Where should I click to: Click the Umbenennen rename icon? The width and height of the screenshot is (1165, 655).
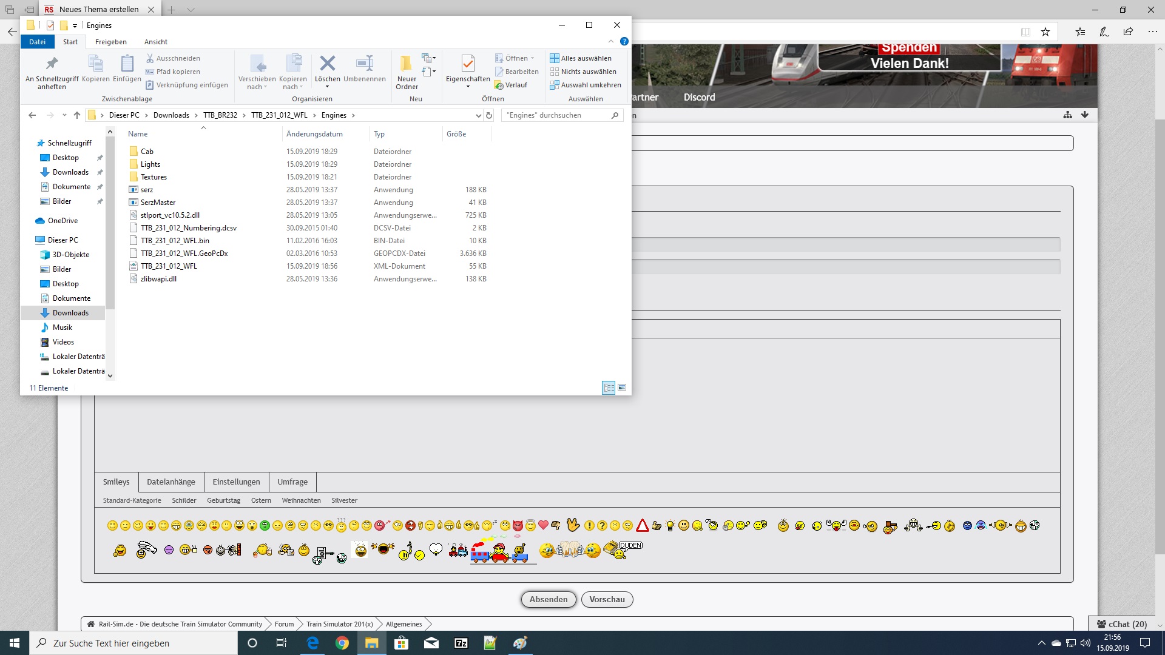364,64
